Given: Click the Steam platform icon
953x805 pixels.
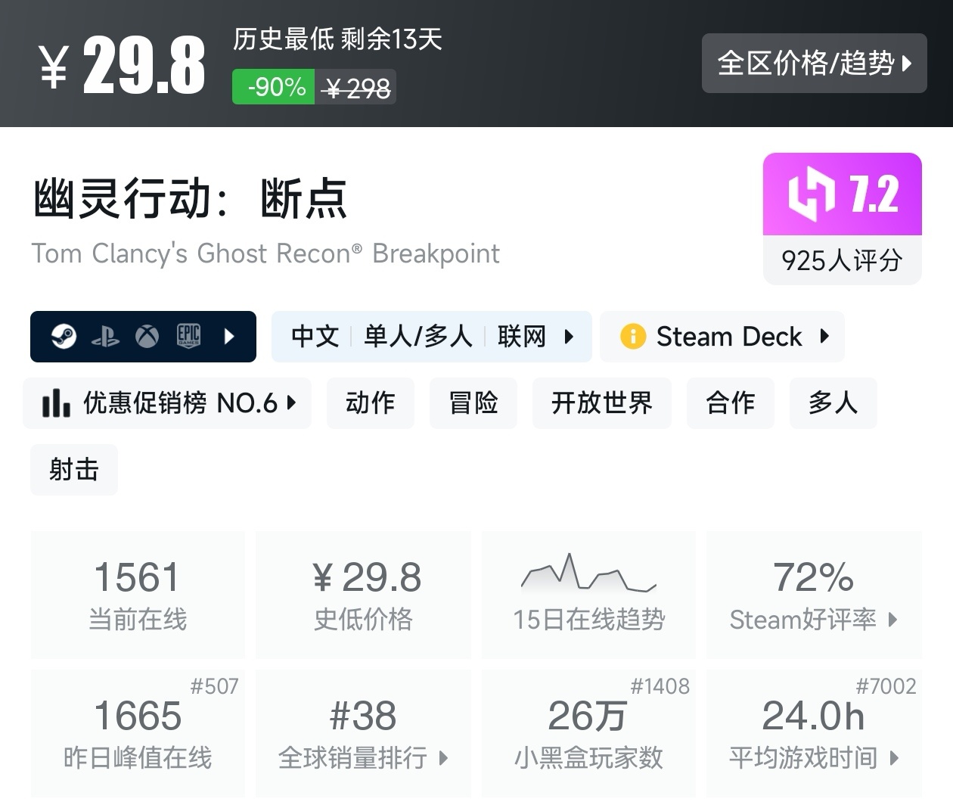Looking at the screenshot, I should click(x=64, y=336).
